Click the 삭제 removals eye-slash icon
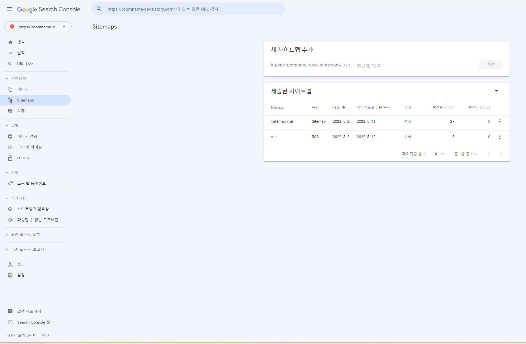The image size is (526, 344). coord(10,111)
